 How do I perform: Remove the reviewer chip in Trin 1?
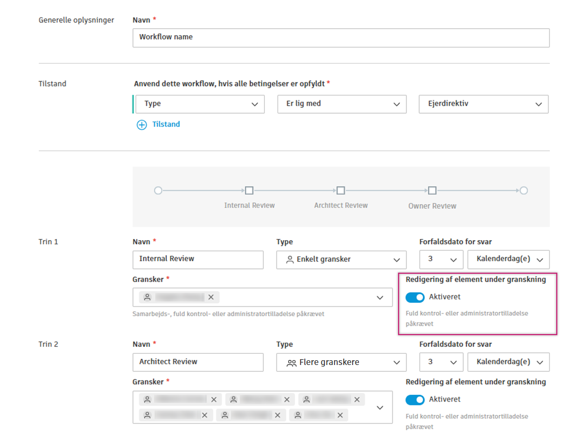click(211, 298)
